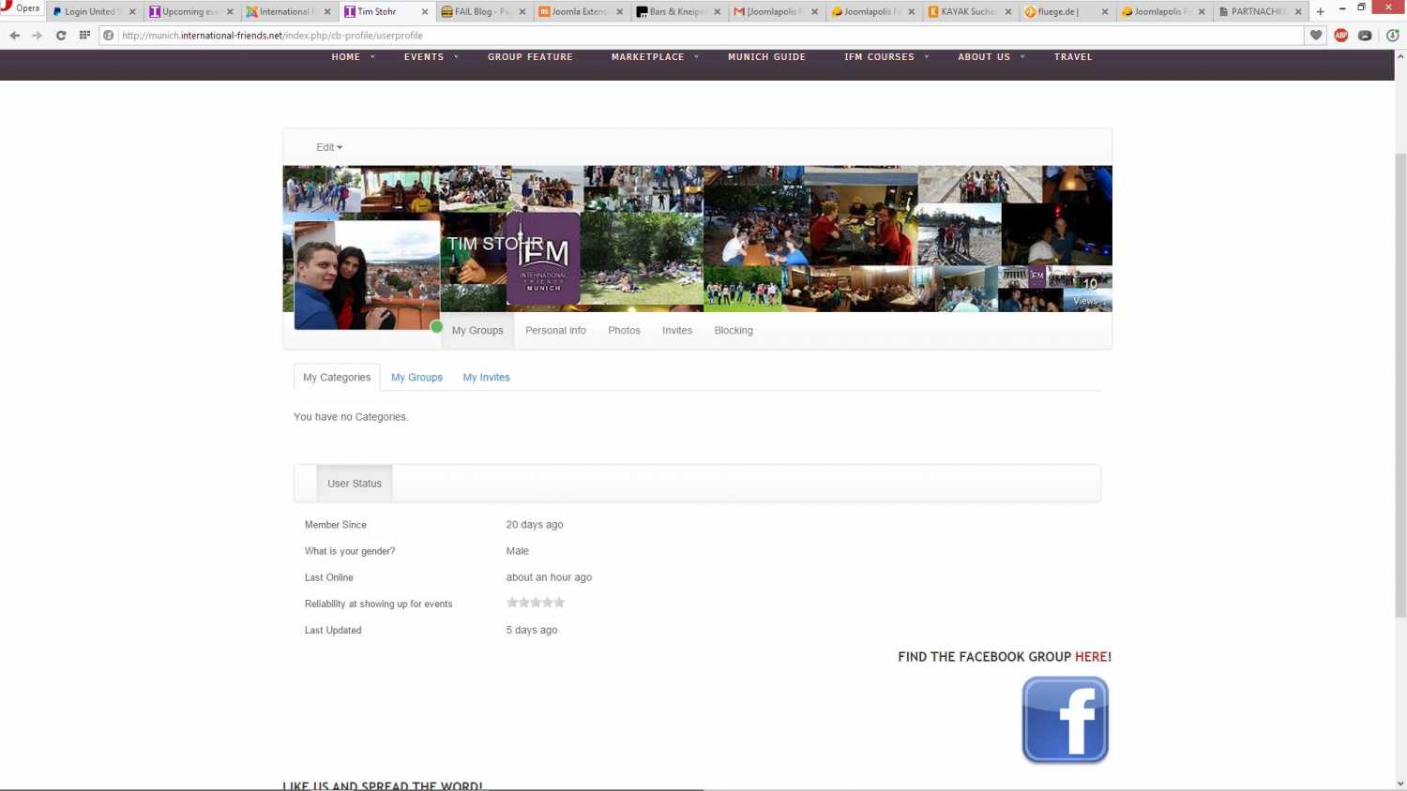Image resolution: width=1407 pixels, height=791 pixels.
Task: Select the My Categories sub-tab
Action: click(337, 378)
